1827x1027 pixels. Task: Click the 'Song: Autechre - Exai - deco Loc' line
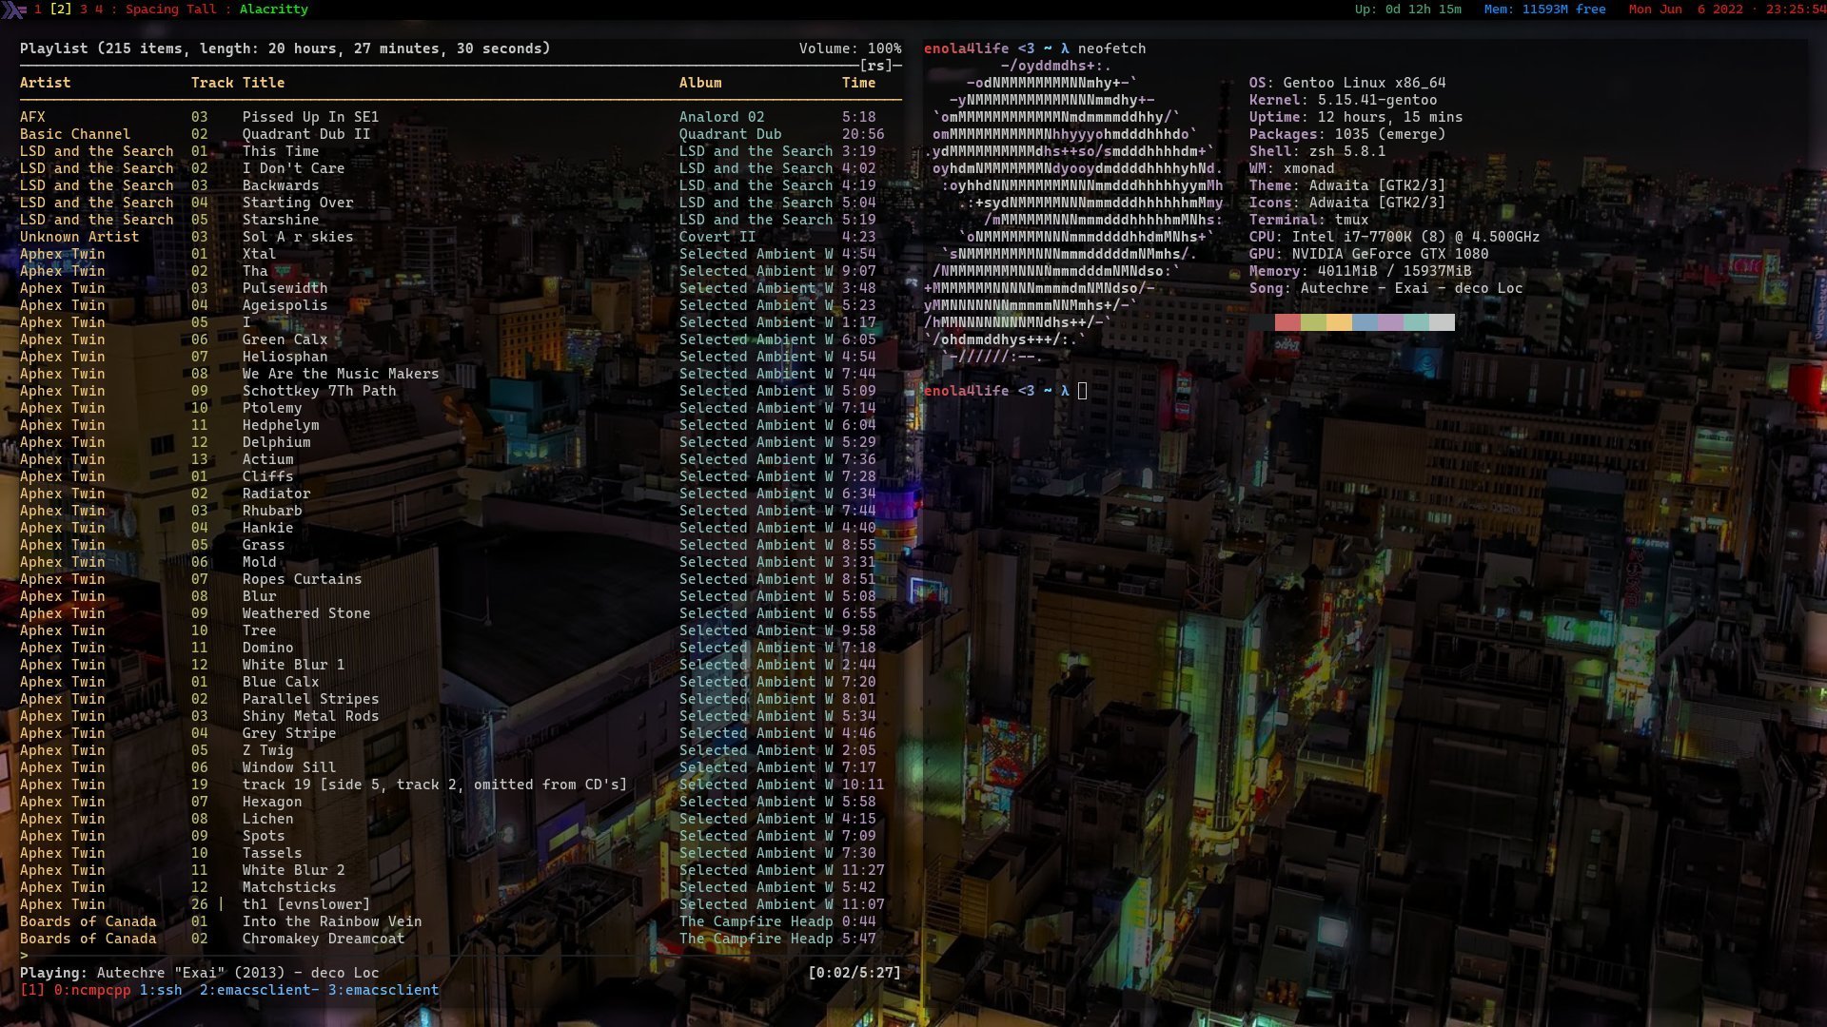[1385, 288]
